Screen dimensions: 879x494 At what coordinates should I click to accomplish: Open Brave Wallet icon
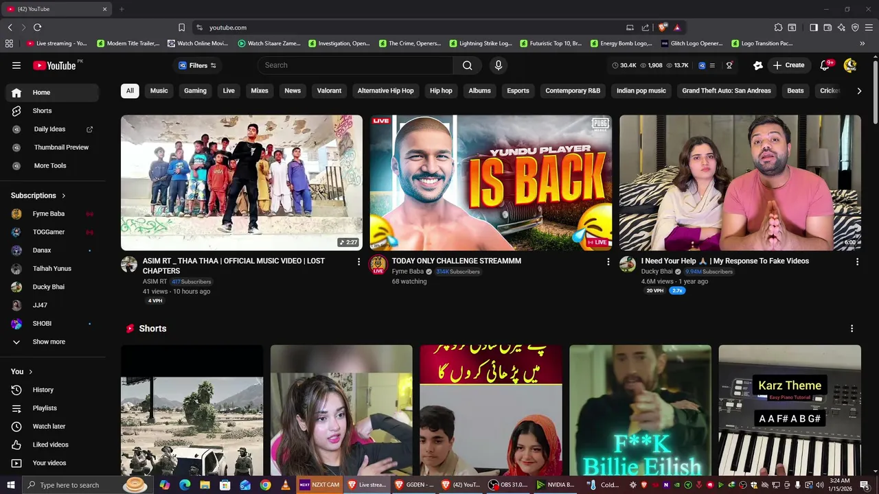(x=827, y=27)
